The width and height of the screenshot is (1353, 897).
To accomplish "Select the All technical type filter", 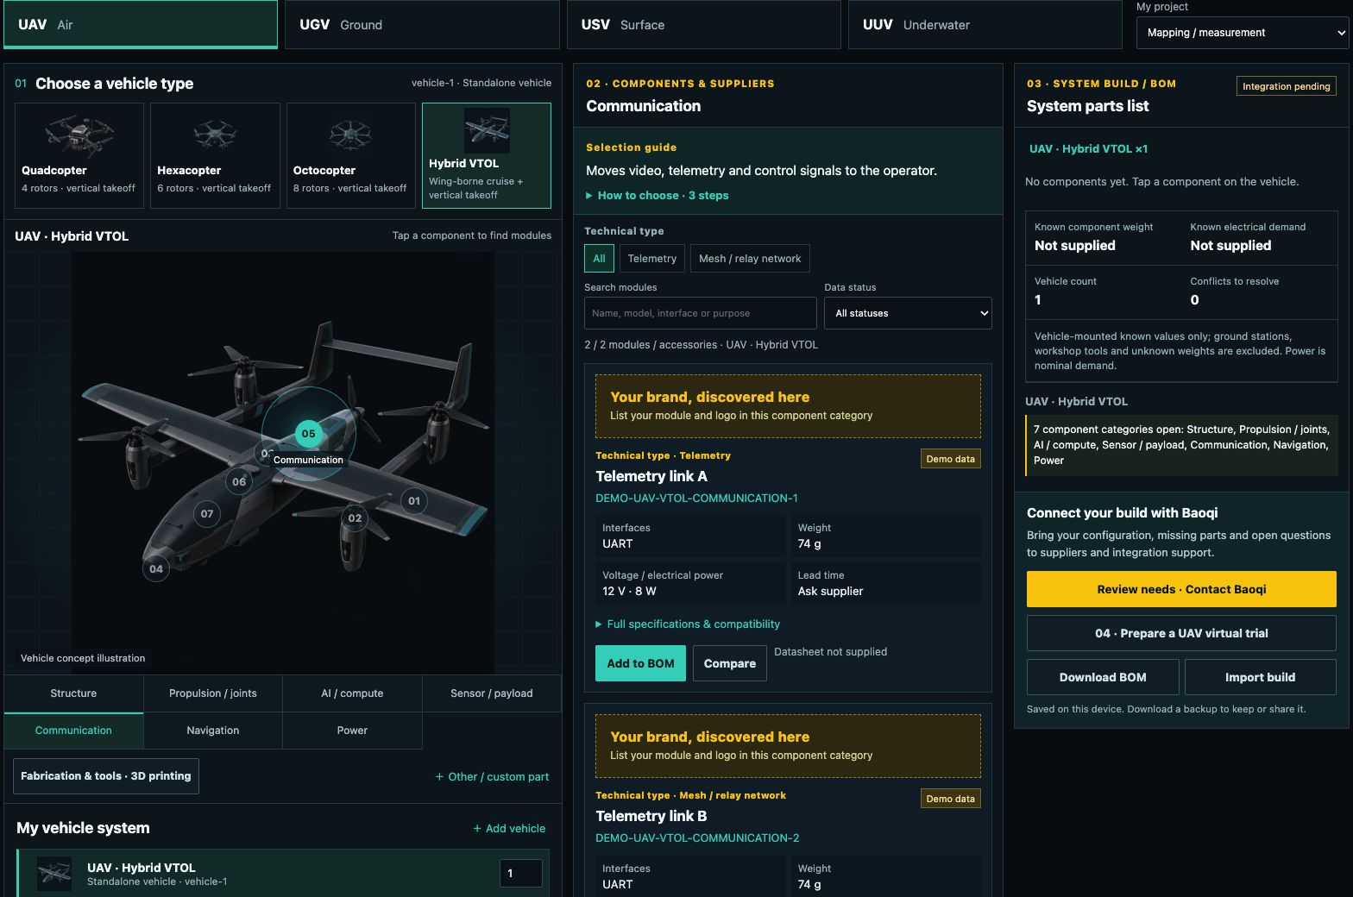I will coord(599,258).
